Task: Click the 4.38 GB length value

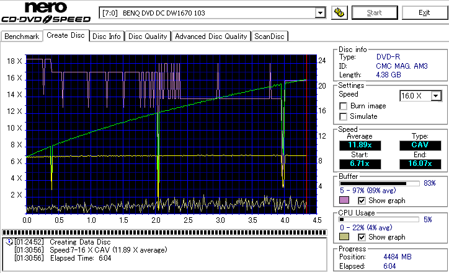Action: click(x=388, y=75)
